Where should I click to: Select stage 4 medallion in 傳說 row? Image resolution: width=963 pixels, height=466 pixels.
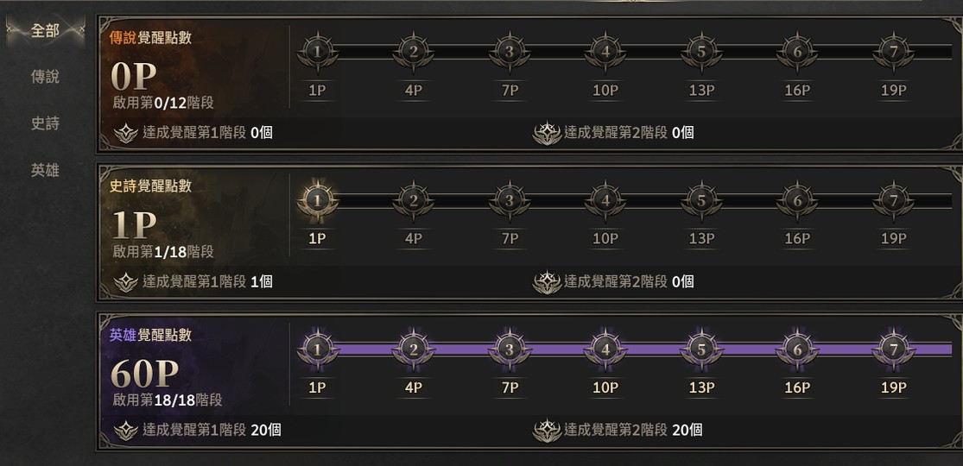click(x=605, y=52)
